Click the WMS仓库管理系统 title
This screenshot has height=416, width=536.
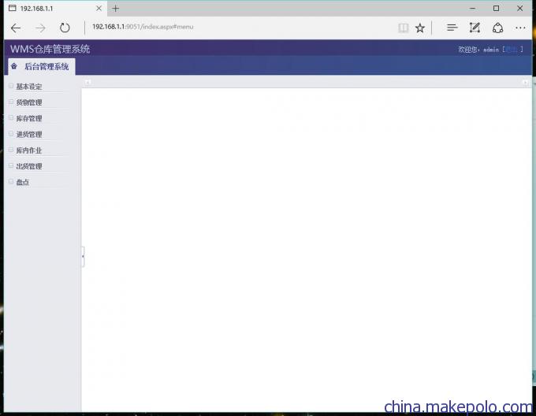coord(50,49)
